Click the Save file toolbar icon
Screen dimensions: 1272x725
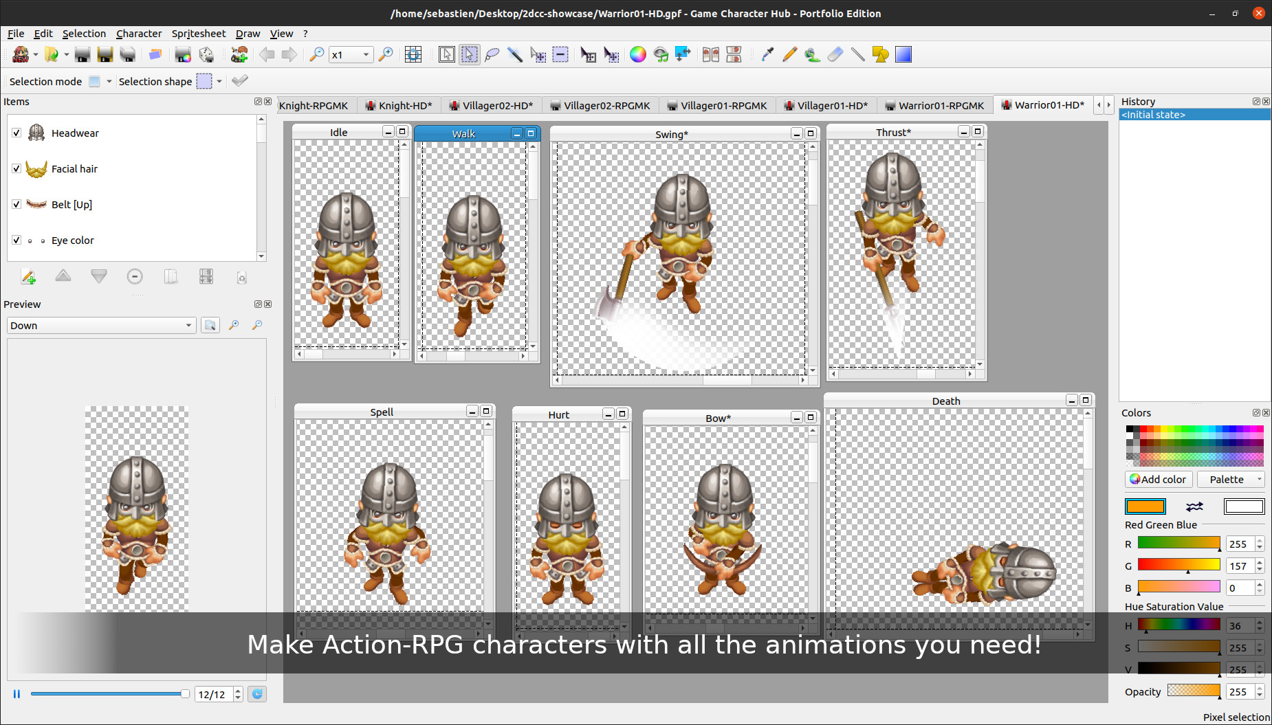[x=83, y=54]
